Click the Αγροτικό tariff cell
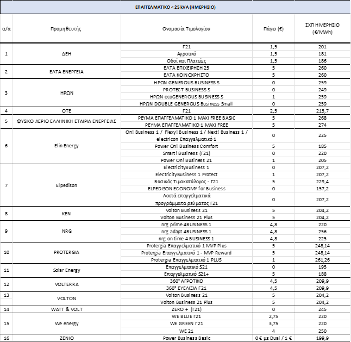This screenshot has height=342, width=351. [186, 54]
